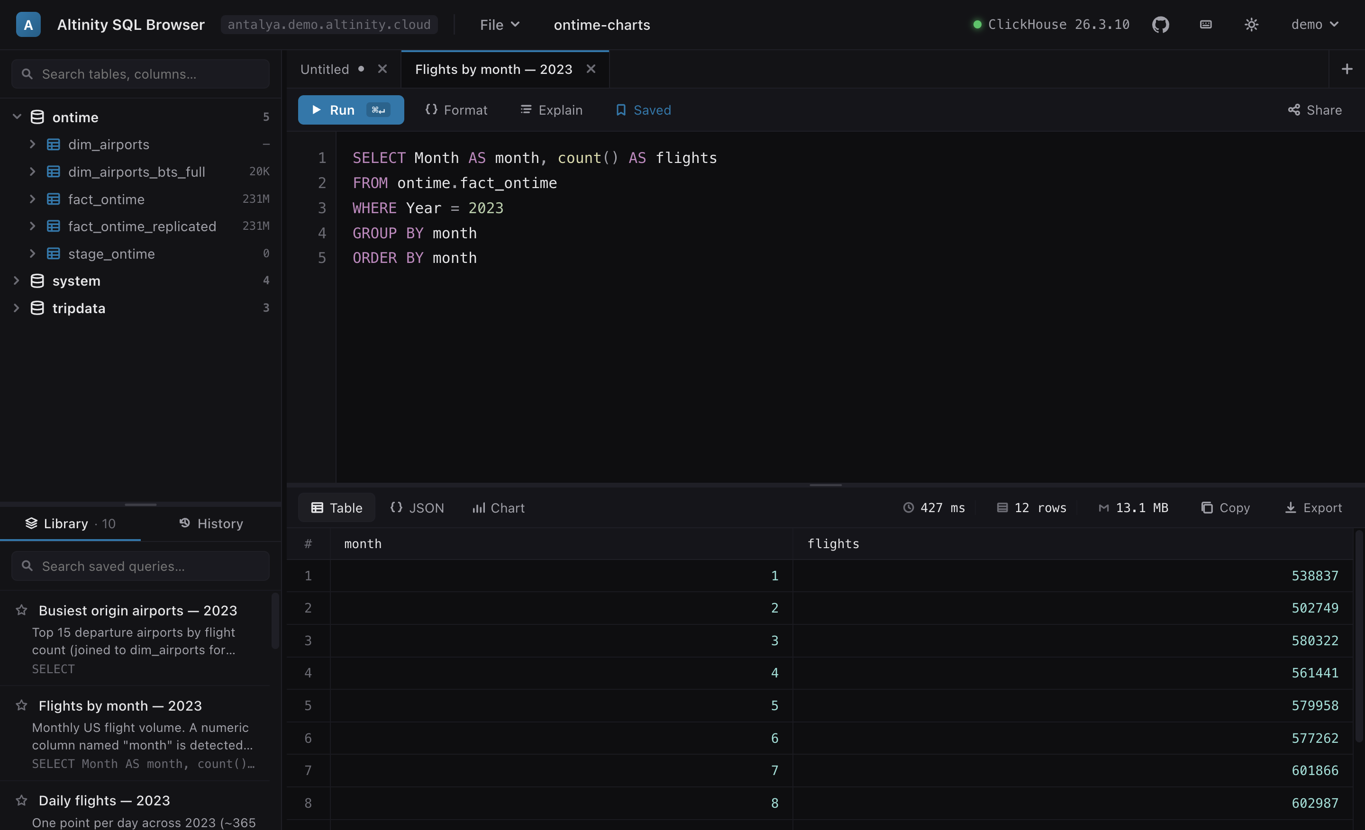1365x830 pixels.
Task: Click the ClickHouse 26.3.10 connection status
Action: [1051, 24]
